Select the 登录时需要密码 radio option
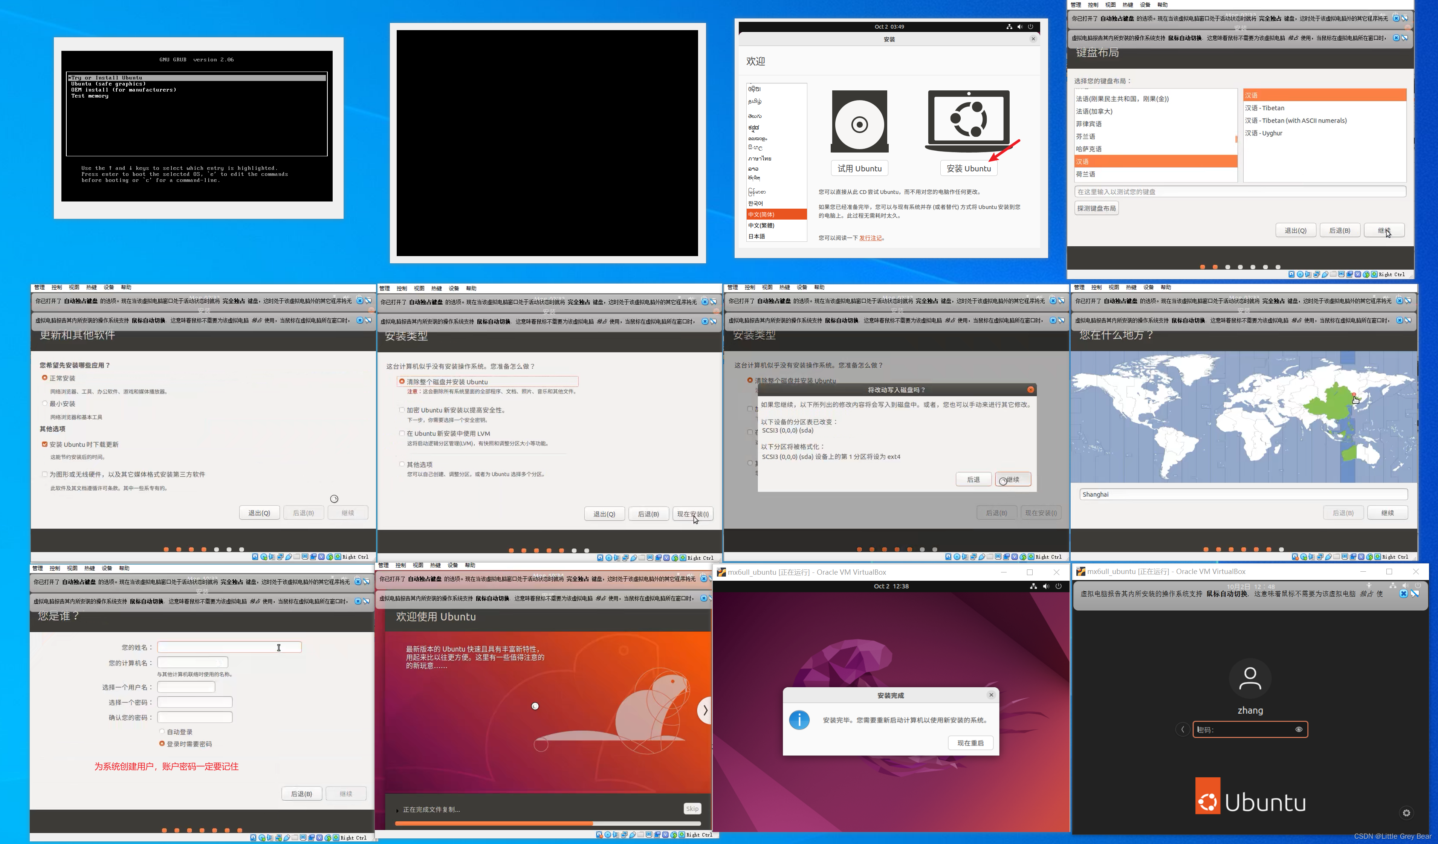This screenshot has height=844, width=1438. pos(162,744)
